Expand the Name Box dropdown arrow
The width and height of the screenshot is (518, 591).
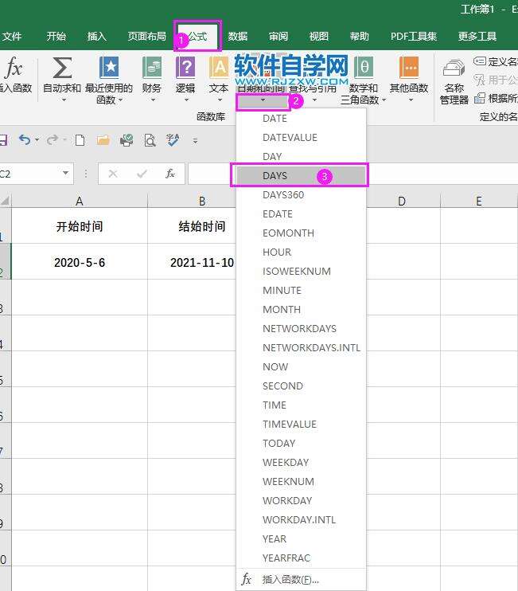(66, 174)
